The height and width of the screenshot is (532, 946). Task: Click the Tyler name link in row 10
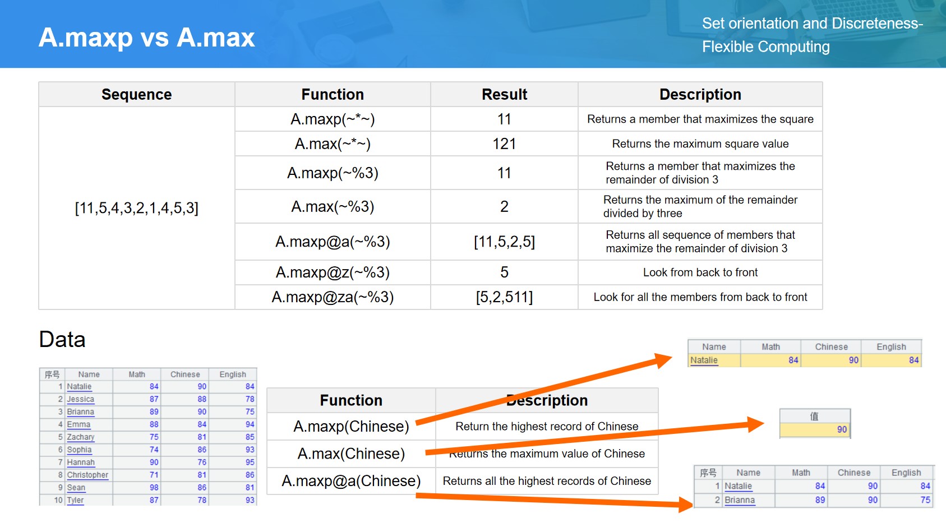pos(75,500)
